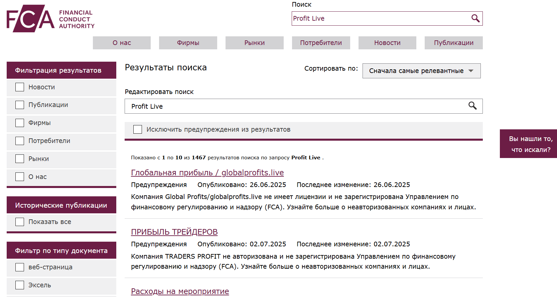
Task: Go to the Потребители menu item
Action: pyautogui.click(x=321, y=43)
